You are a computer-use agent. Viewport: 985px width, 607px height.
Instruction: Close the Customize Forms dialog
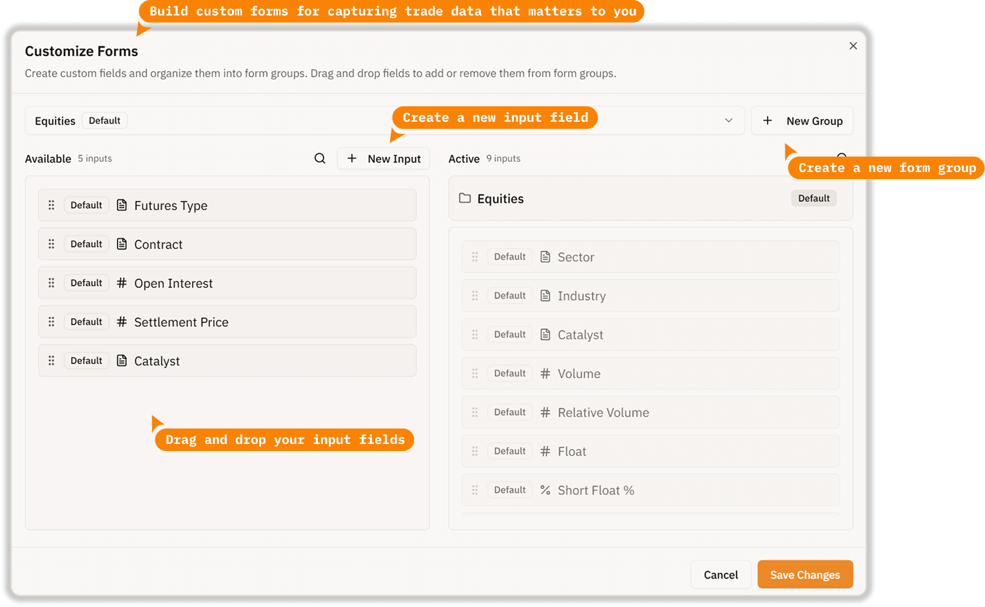(853, 46)
